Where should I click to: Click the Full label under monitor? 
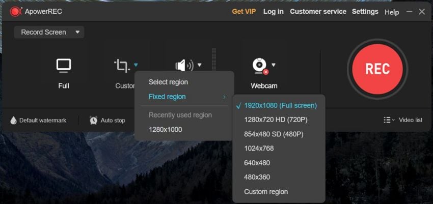point(64,86)
